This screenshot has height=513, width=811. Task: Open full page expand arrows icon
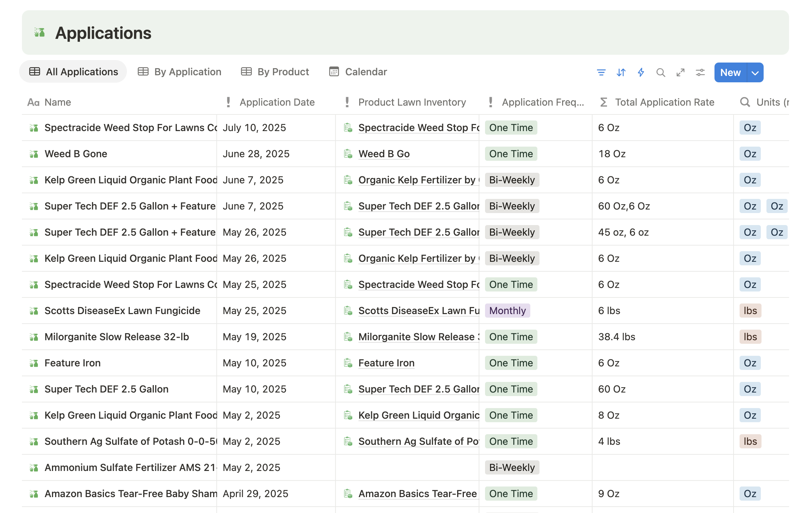click(x=680, y=72)
